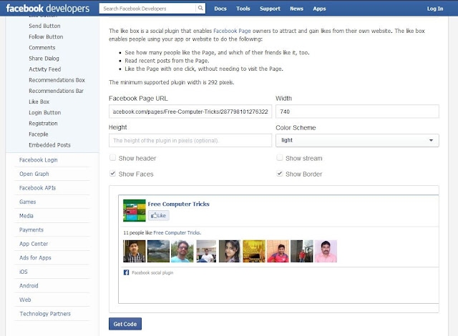The image size is (458, 336).
Task: Click the Facebook social plugin logo icon
Action: [126, 272]
